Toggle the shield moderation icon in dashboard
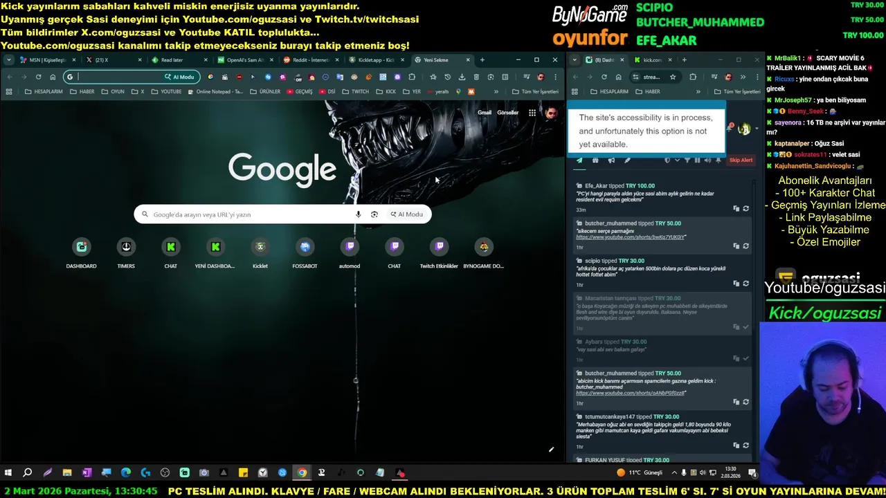 667,160
